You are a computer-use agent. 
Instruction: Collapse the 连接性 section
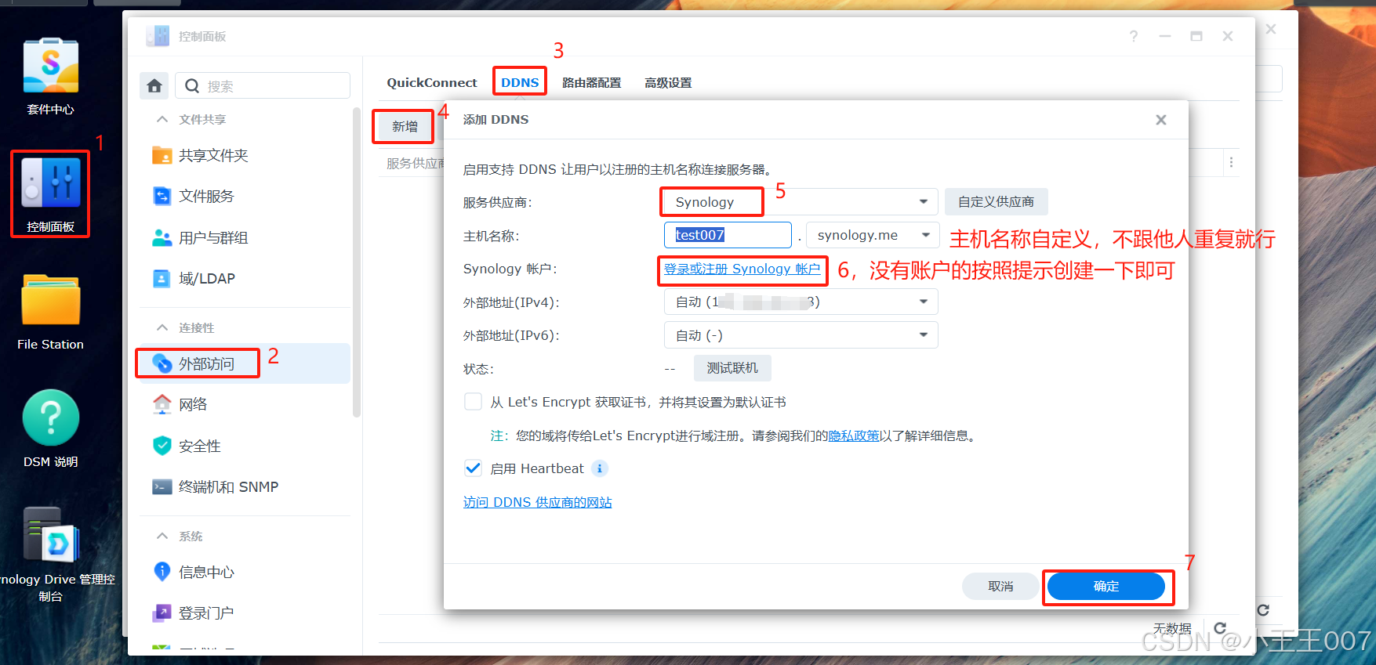pyautogui.click(x=162, y=327)
